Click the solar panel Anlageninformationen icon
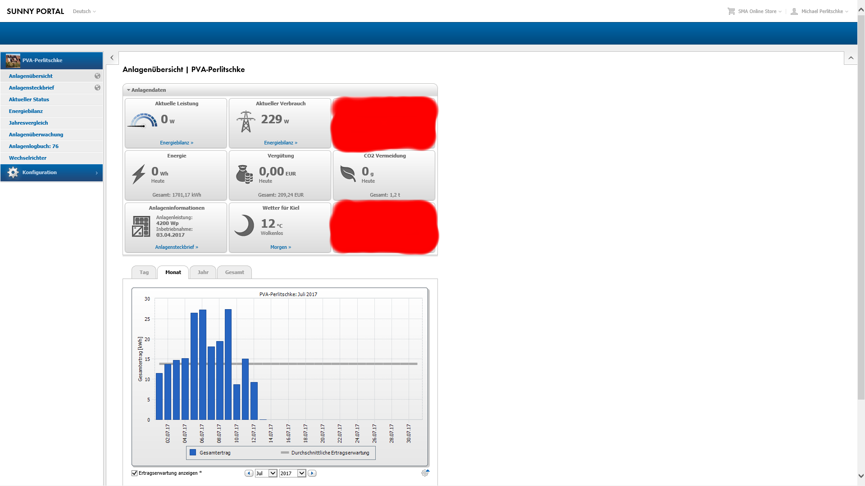The height and width of the screenshot is (486, 865). click(x=141, y=226)
